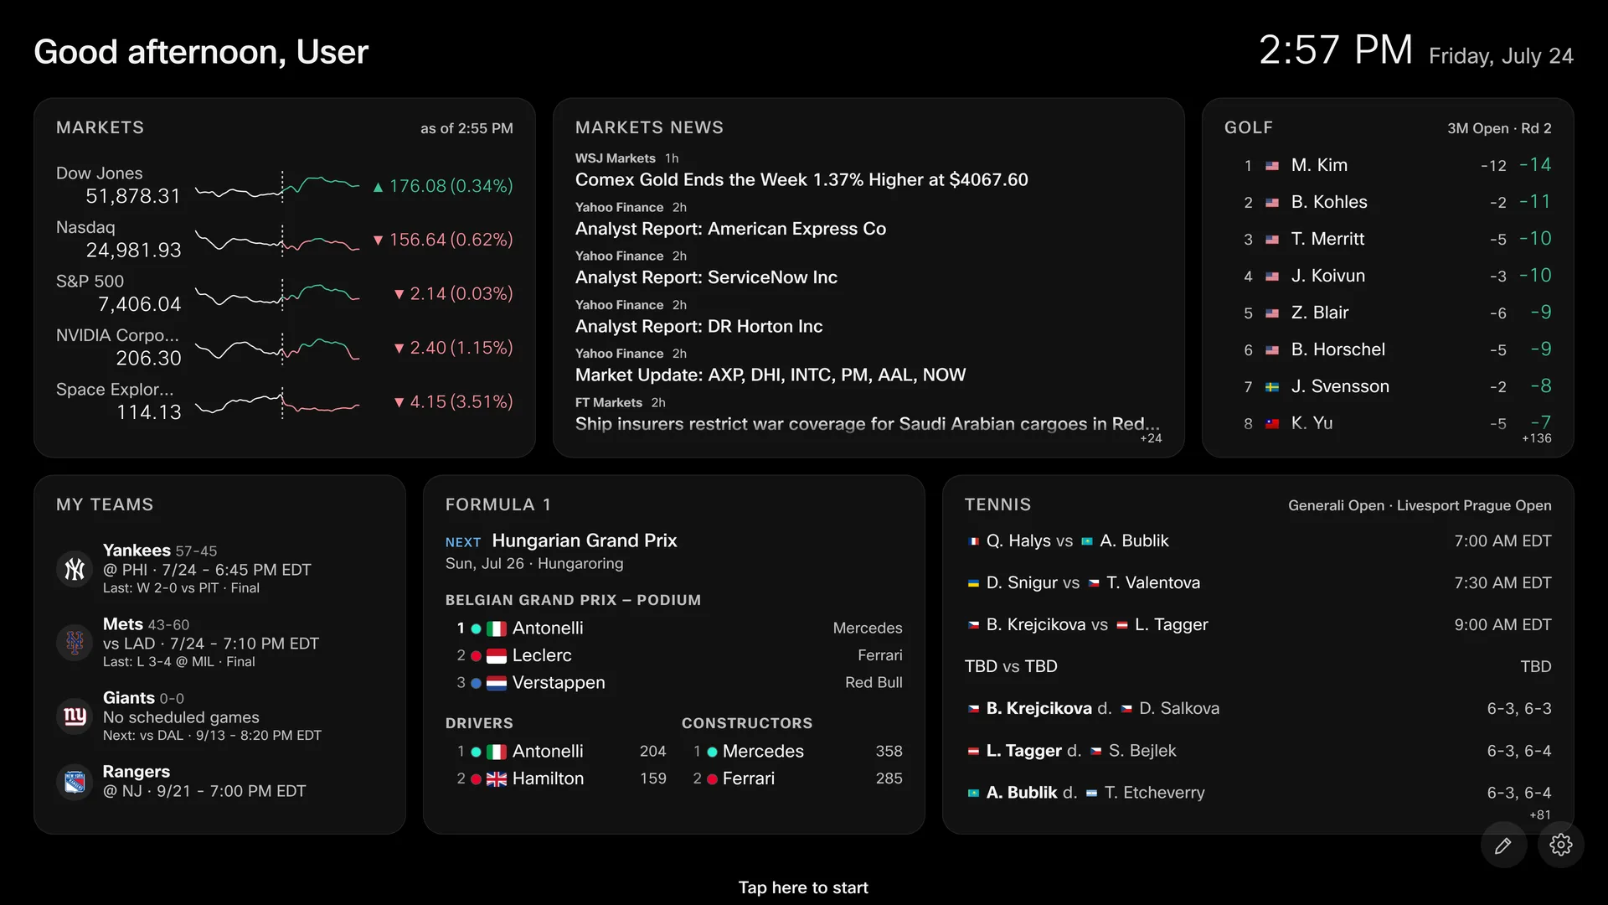Click the flag beside T. Valentova
This screenshot has width=1608, height=905.
(1094, 583)
